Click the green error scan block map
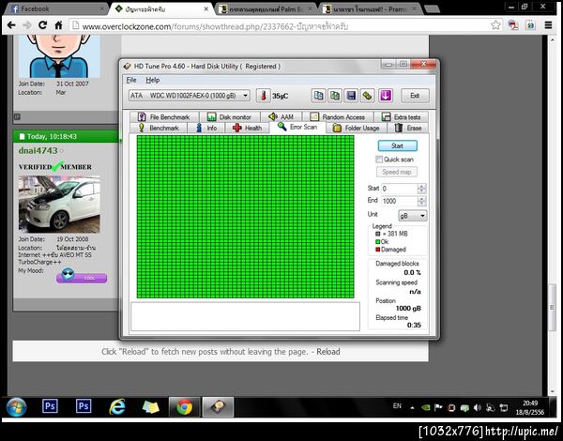563x441 pixels. [245, 217]
